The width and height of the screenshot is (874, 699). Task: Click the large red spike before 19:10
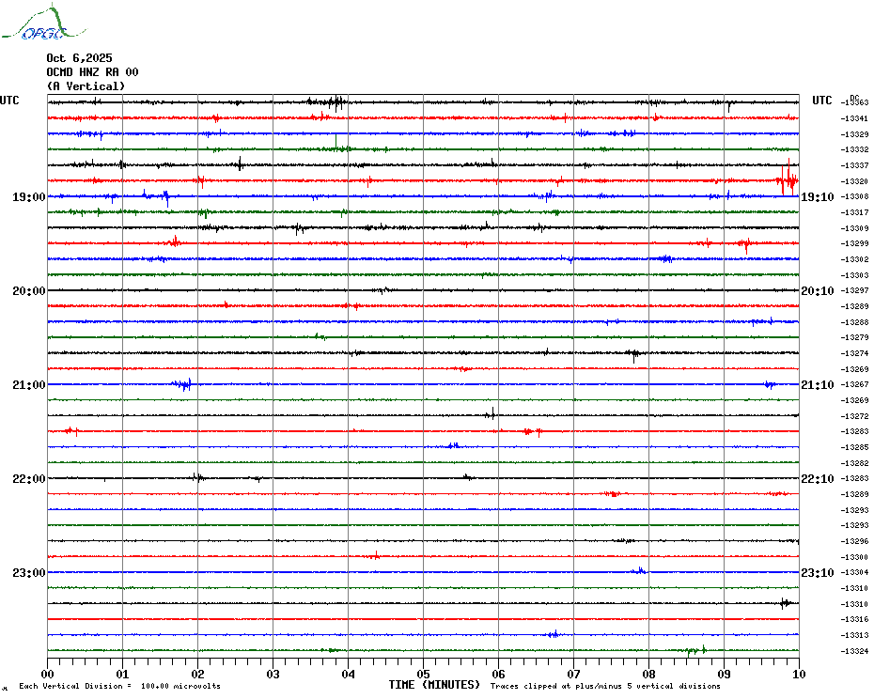(x=785, y=179)
